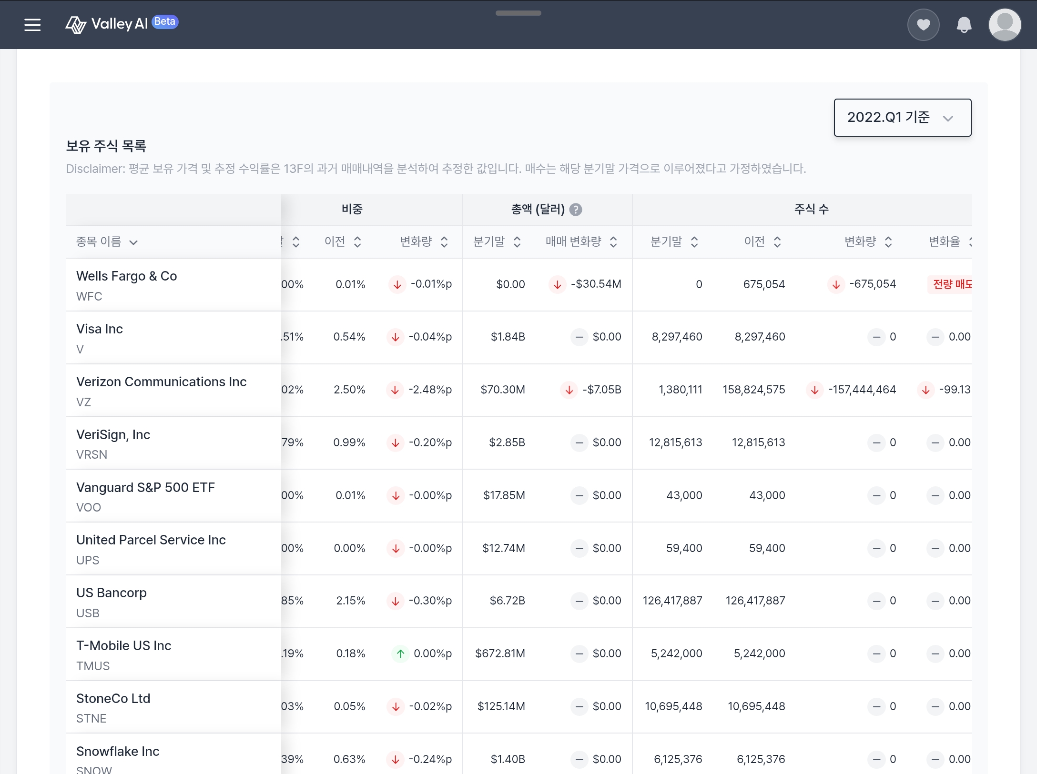Open the 2022.Q1 기준 quarter dropdown
1037x774 pixels.
click(x=902, y=117)
